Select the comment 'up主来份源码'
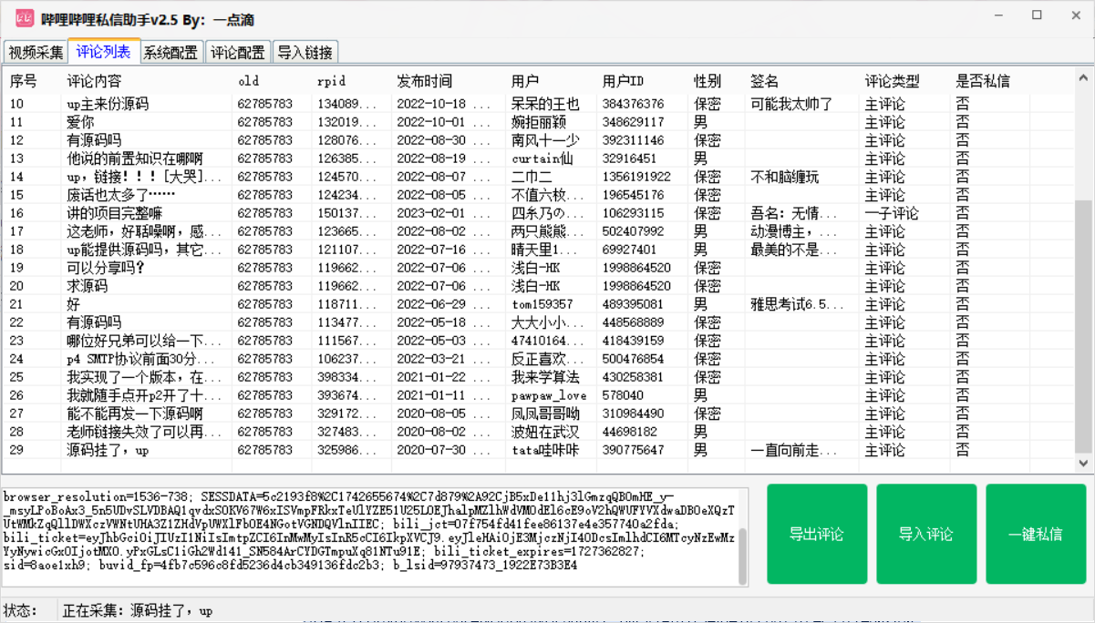Viewport: 1095px width, 623px height. [108, 104]
